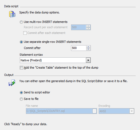Click the data dump table icon
The width and height of the screenshot is (140, 130).
[12, 14]
